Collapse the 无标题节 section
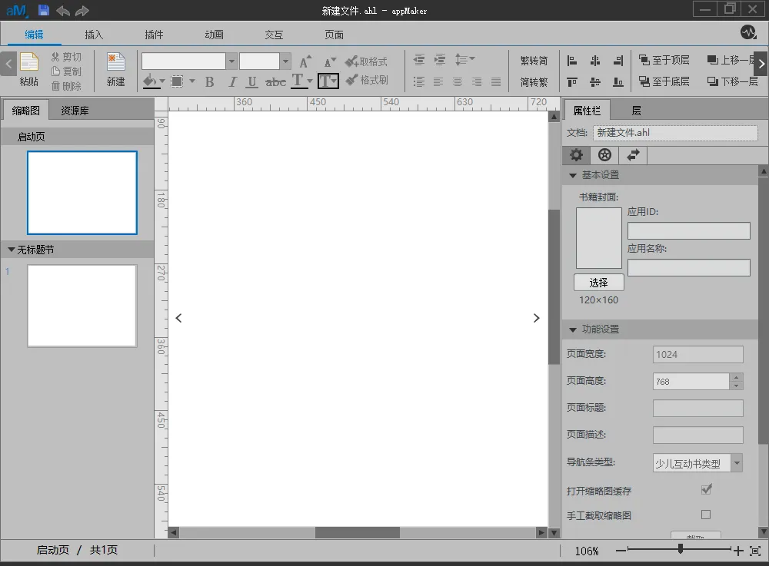The height and width of the screenshot is (566, 769). 12,250
